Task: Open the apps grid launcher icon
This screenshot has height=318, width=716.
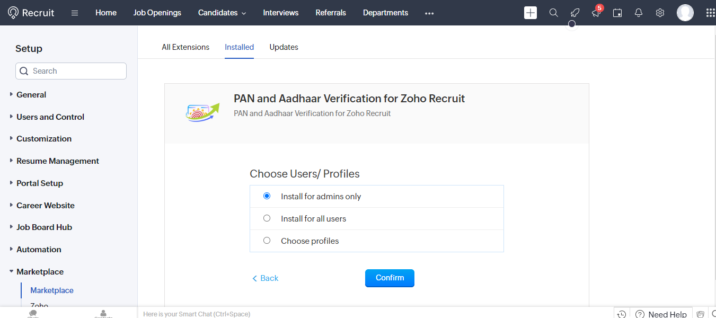Action: (x=710, y=13)
